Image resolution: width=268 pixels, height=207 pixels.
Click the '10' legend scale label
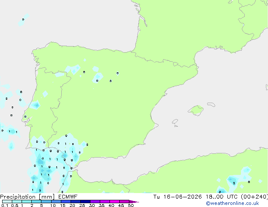pyautogui.click(x=53, y=205)
